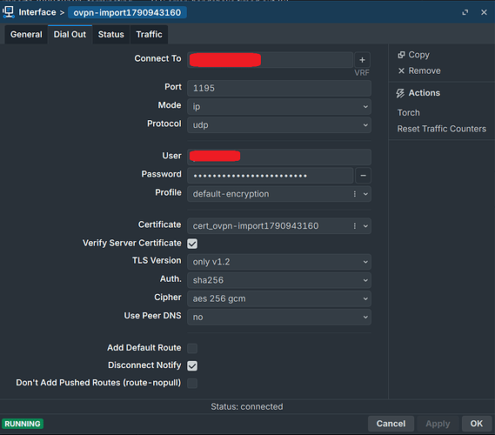The image size is (495, 435).
Task: Click the Port input field with 1195
Action: [x=279, y=88]
